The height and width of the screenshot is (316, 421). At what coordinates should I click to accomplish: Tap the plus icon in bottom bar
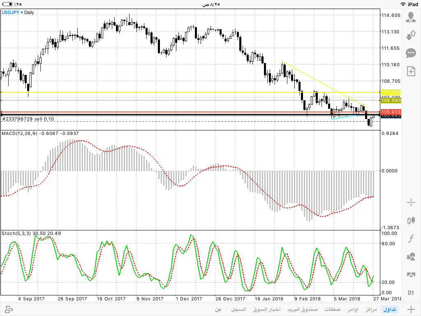pos(411,309)
